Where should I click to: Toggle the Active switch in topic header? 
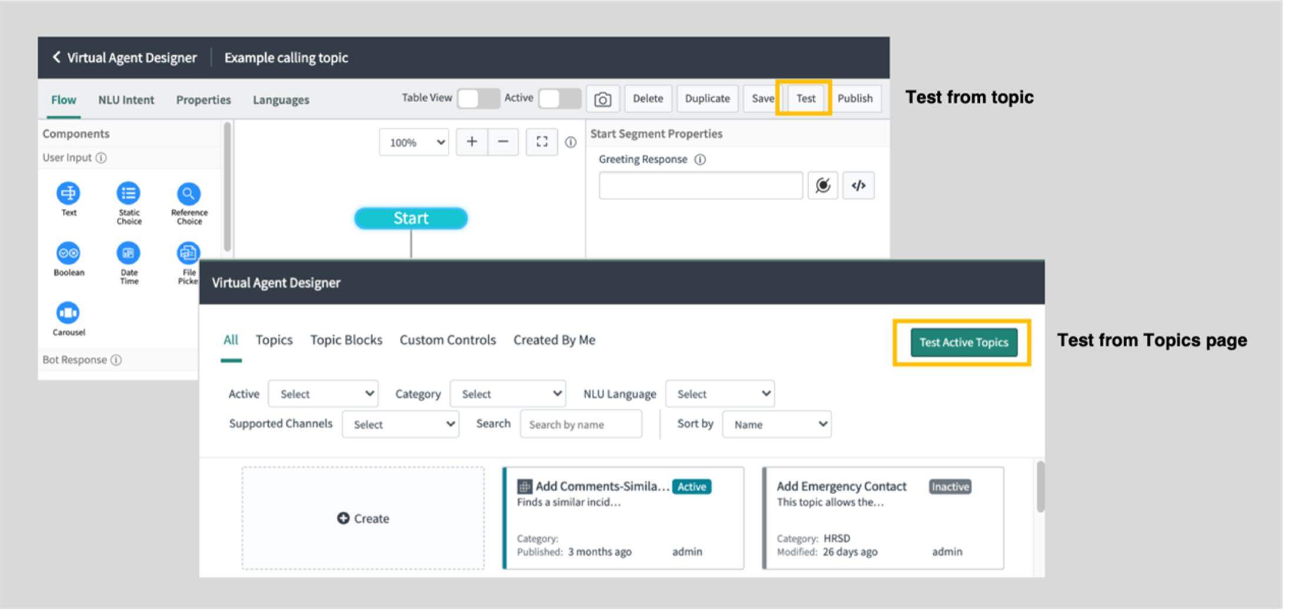pos(560,98)
